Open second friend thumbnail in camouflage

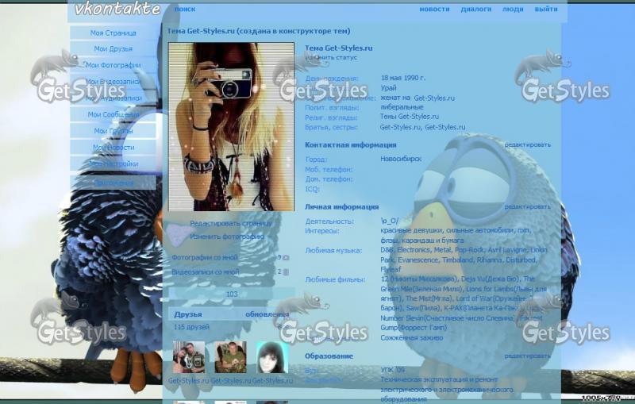230,357
